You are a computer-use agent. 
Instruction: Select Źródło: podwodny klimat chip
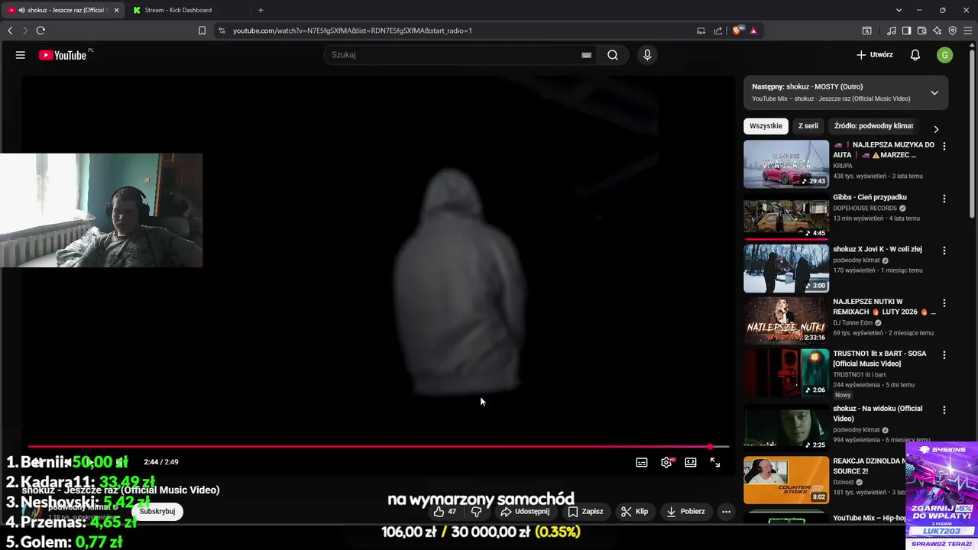pyautogui.click(x=873, y=126)
